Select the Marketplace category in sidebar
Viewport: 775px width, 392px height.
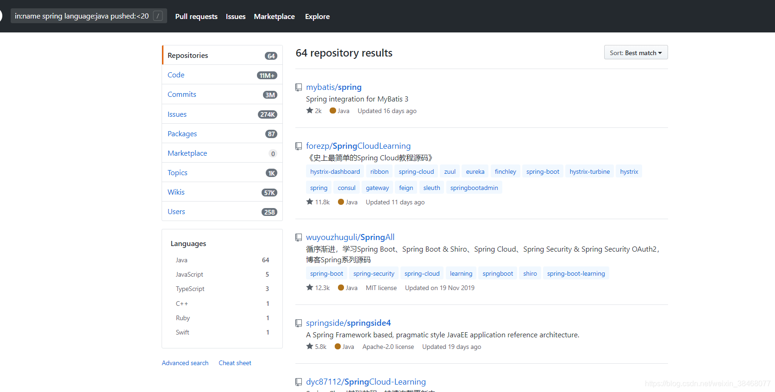coord(222,153)
